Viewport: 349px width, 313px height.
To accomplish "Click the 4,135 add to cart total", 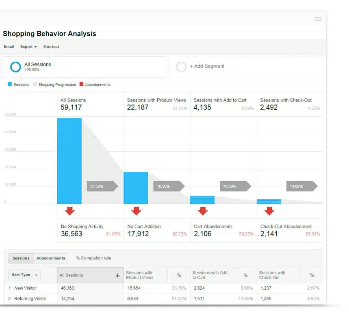I will tap(202, 107).
